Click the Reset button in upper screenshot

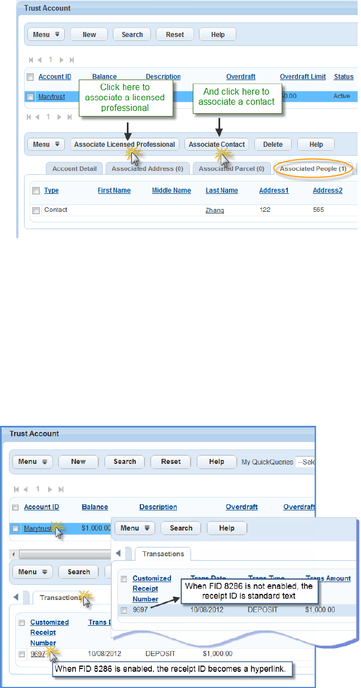point(175,34)
